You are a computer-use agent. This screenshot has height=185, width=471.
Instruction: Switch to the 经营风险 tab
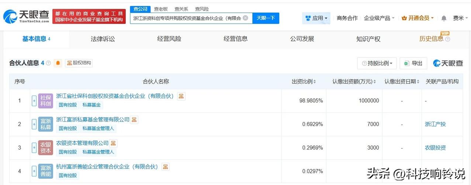pos(169,39)
